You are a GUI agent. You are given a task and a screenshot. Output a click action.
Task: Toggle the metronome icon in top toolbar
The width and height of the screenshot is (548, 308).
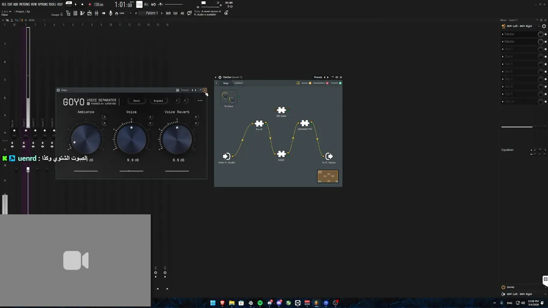click(x=161, y=4)
